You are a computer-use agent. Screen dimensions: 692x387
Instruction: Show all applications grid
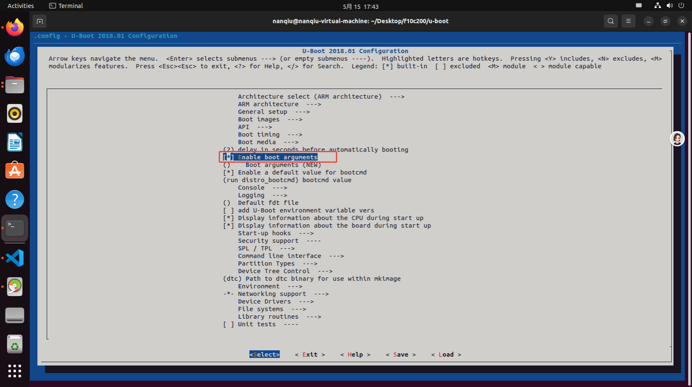click(x=15, y=371)
